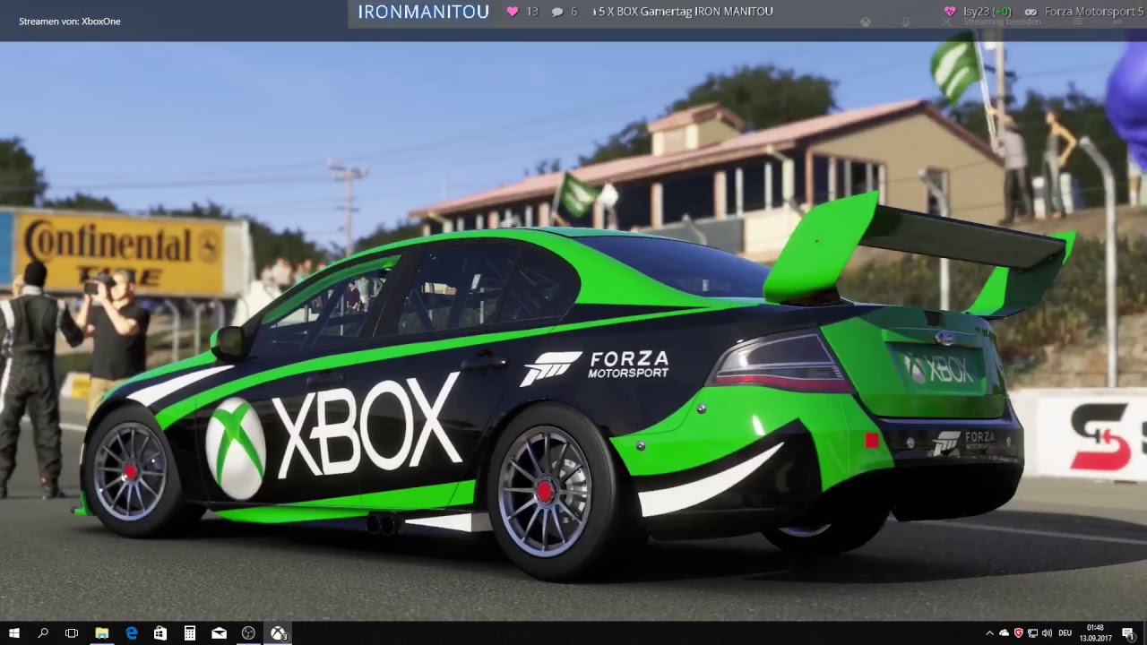Open Microsoft Store from taskbar
This screenshot has height=645, width=1147.
[x=160, y=633]
